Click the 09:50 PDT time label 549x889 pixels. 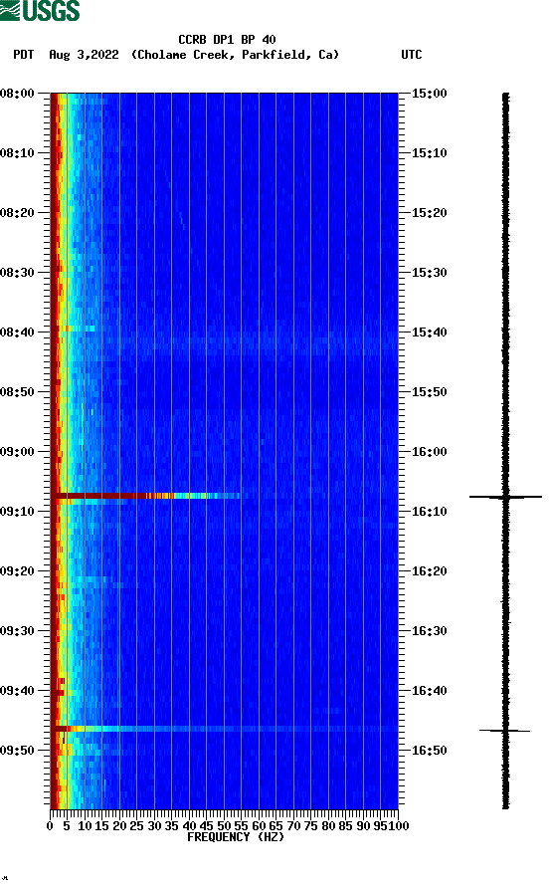coord(18,750)
